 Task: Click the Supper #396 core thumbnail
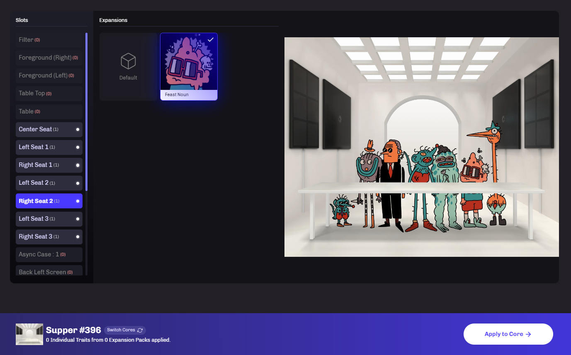pyautogui.click(x=29, y=334)
